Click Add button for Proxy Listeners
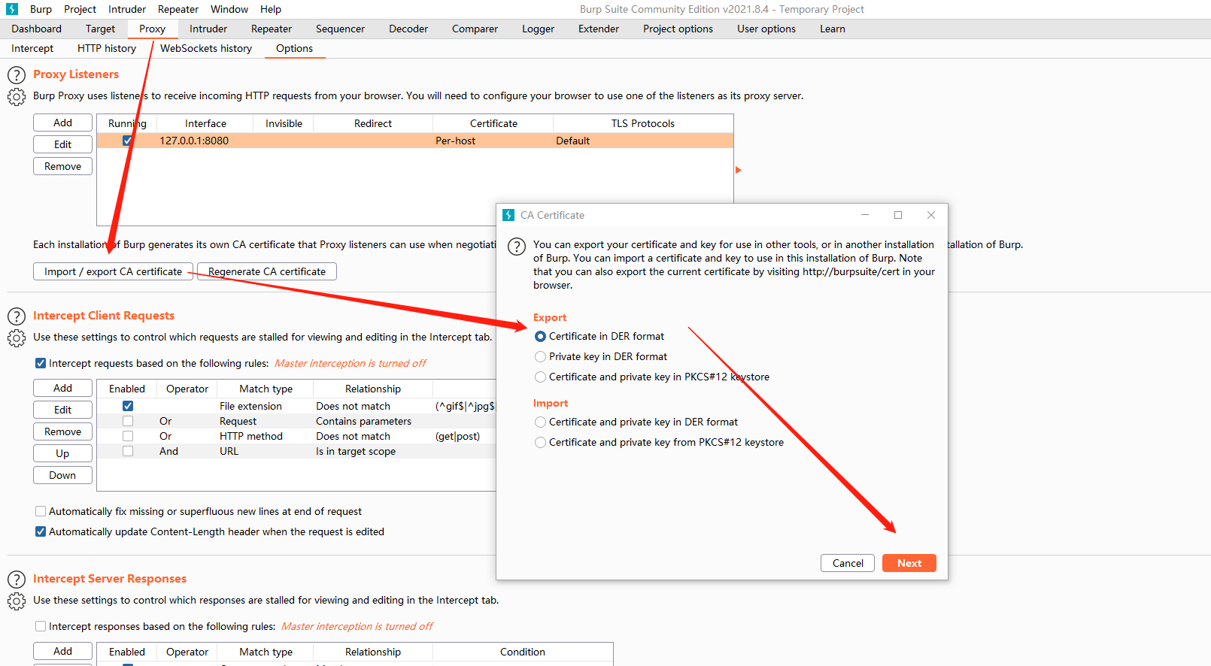 click(63, 123)
